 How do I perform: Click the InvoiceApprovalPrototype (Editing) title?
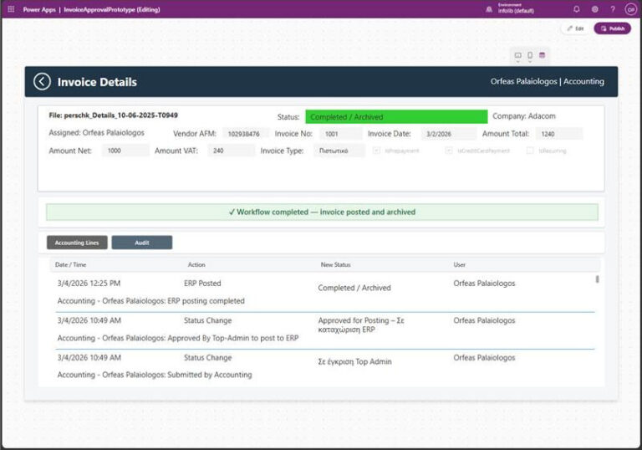coord(112,9)
